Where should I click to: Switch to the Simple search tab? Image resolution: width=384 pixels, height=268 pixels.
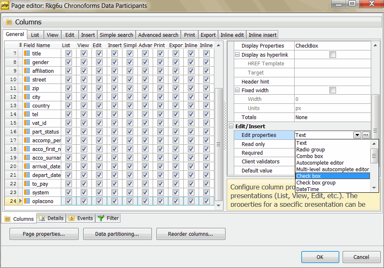coord(116,35)
